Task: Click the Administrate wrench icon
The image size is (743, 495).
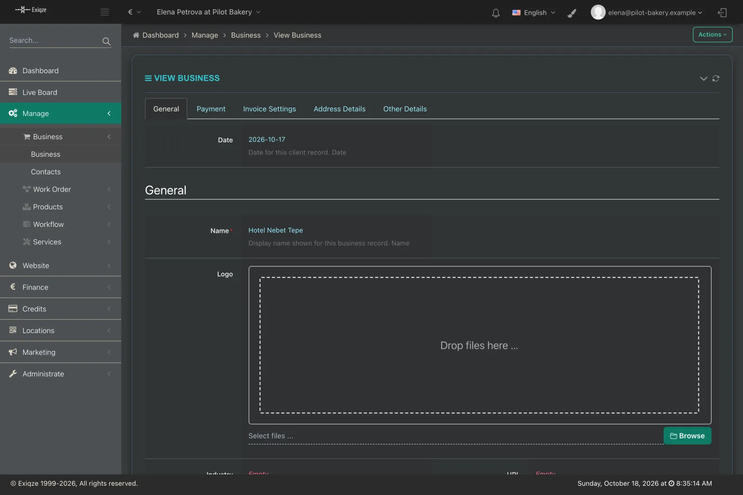Action: pos(13,373)
